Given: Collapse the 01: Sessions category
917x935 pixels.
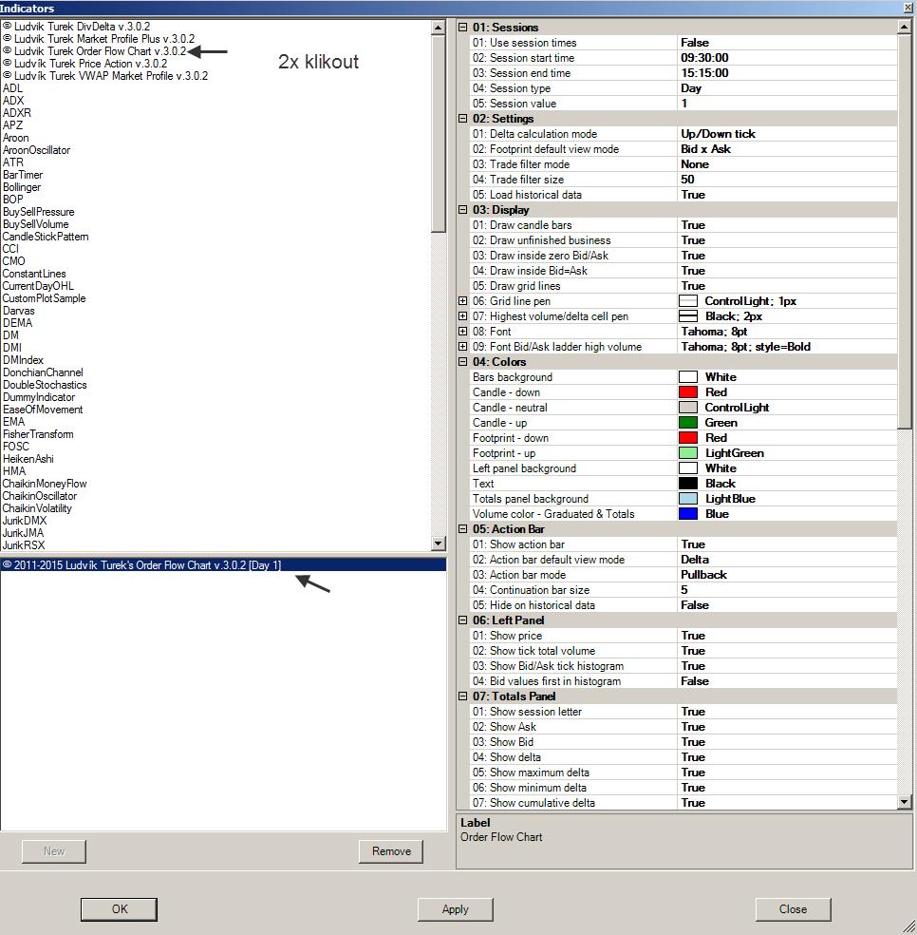Looking at the screenshot, I should point(463,28).
